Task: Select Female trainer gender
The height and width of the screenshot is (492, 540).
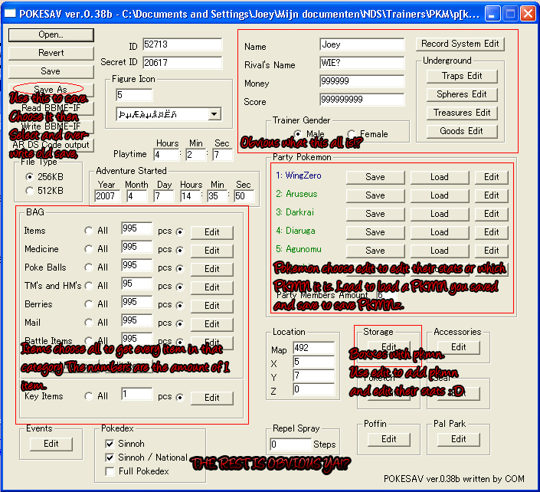Action: pyautogui.click(x=352, y=133)
